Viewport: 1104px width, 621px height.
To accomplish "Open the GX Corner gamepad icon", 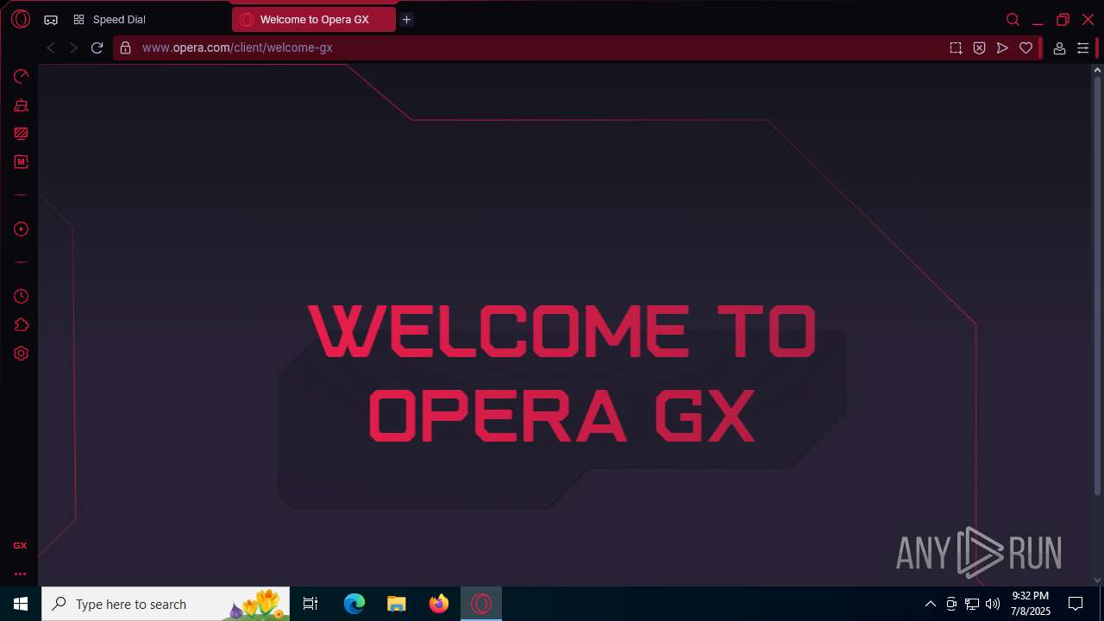I will click(x=51, y=20).
